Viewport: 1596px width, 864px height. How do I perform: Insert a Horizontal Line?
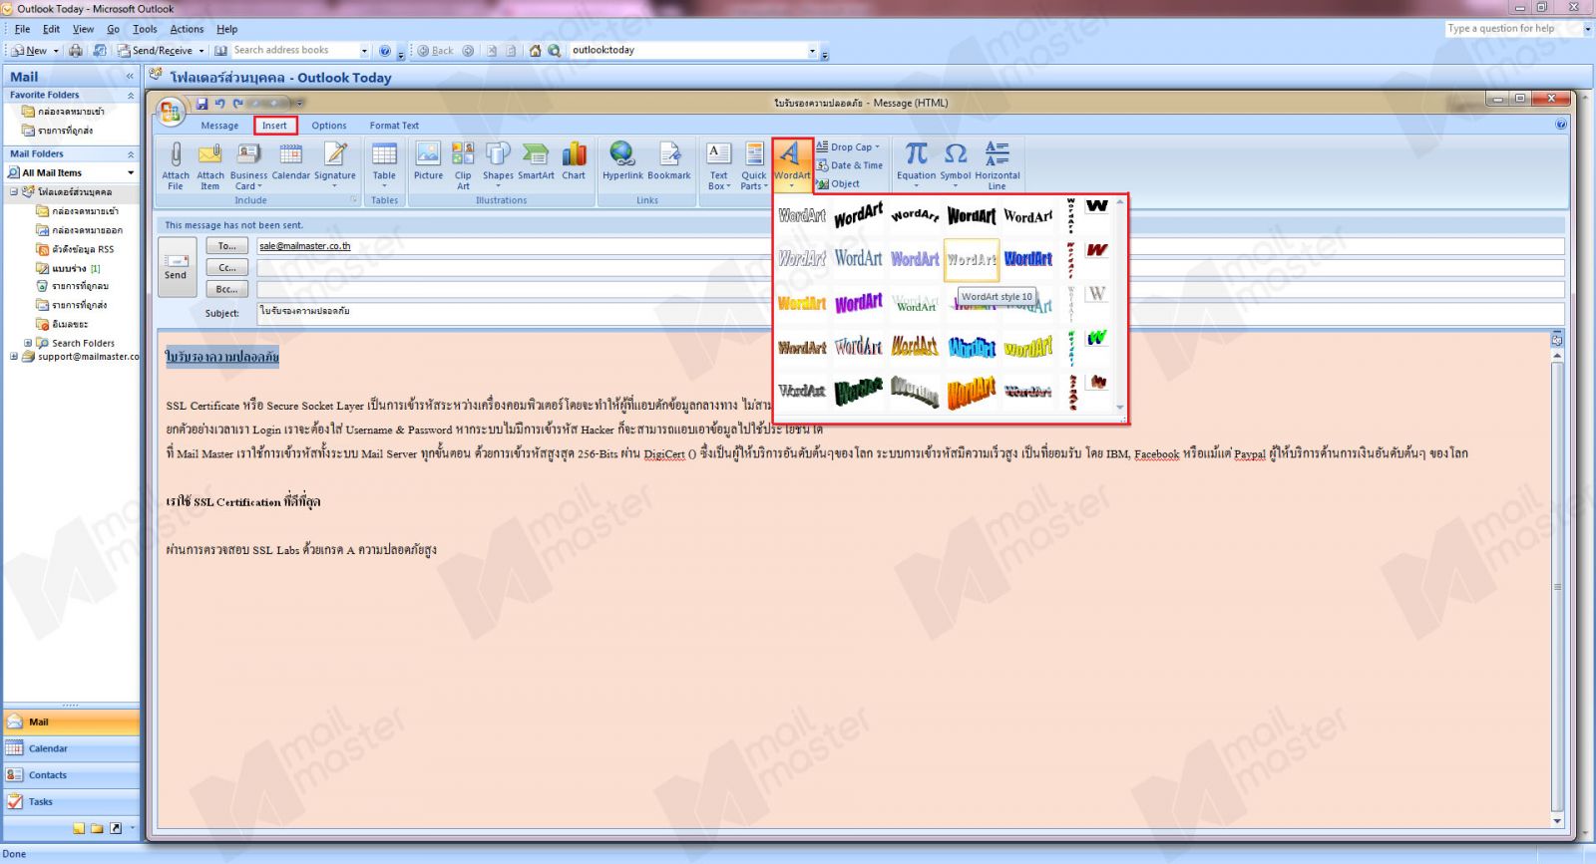[x=997, y=165]
